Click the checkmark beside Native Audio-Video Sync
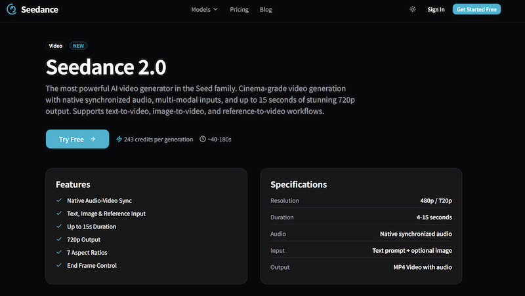 pyautogui.click(x=59, y=200)
